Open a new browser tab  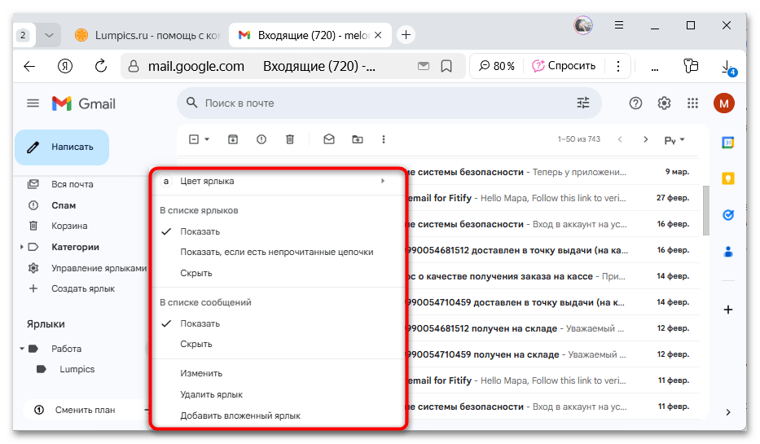[406, 35]
